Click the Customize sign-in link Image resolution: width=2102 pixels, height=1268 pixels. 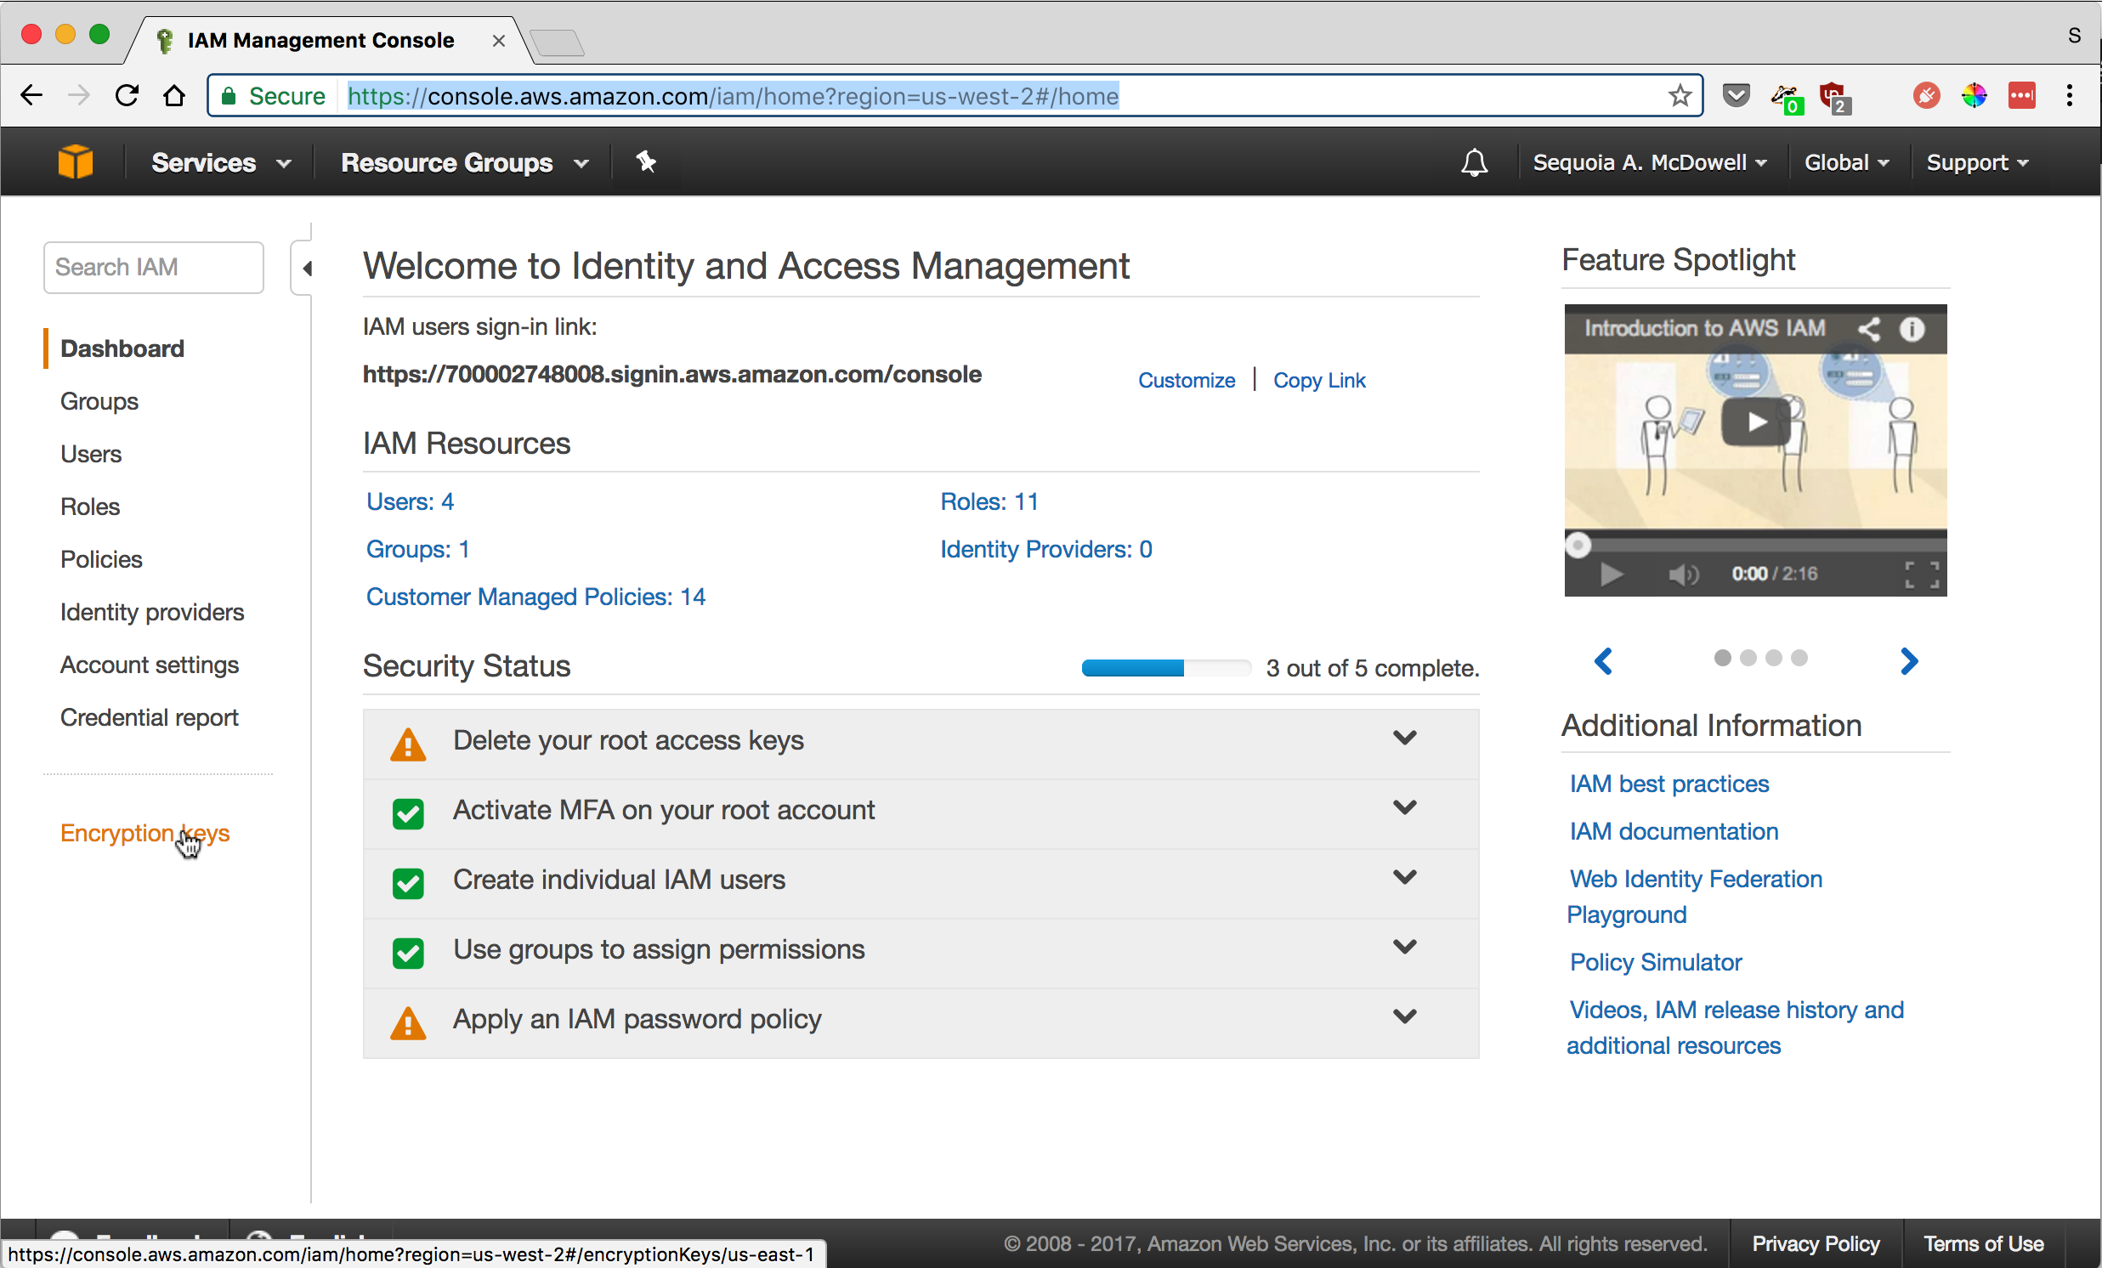(x=1186, y=380)
